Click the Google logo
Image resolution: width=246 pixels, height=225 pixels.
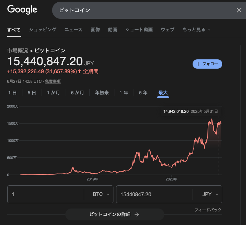point(22,10)
